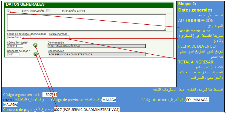Uncheck the AUTOLIQUIDACIÓN checkbox
226x113 pixels.
[9, 11]
